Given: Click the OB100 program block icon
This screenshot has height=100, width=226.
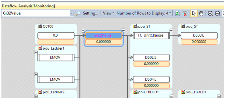Looking at the screenshot, I should (x=40, y=26).
